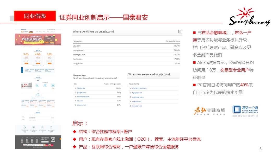Click the 君弘一户通 Union Account logo
This screenshot has height=156, width=278.
click(x=245, y=111)
